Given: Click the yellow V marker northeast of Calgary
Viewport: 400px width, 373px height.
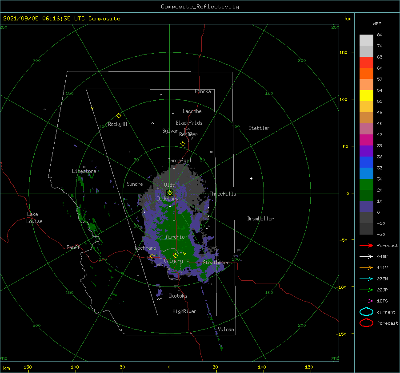Looking at the screenshot, I should 185,254.
